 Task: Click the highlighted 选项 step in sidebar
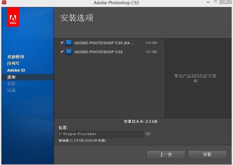click(x=11, y=77)
